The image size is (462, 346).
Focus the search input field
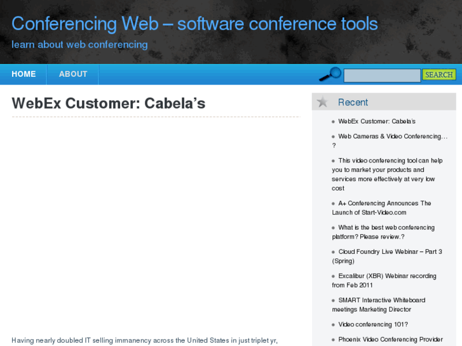click(382, 76)
